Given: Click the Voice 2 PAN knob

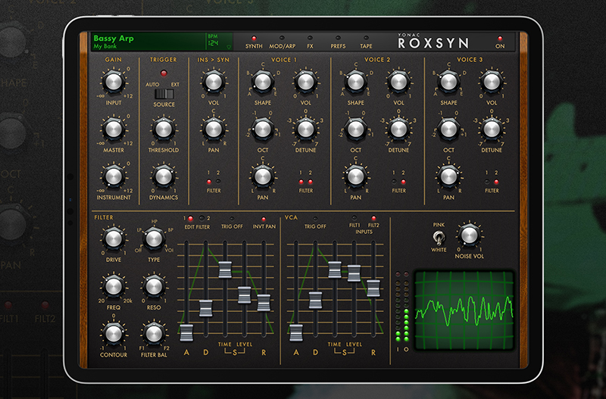Looking at the screenshot, I should 355,176.
